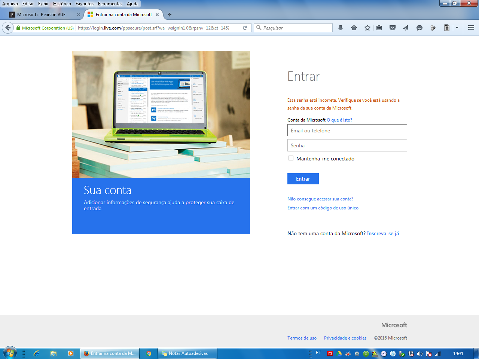Open Google Chrome from taskbar
Screen dimensions: 479x359
pos(149,353)
